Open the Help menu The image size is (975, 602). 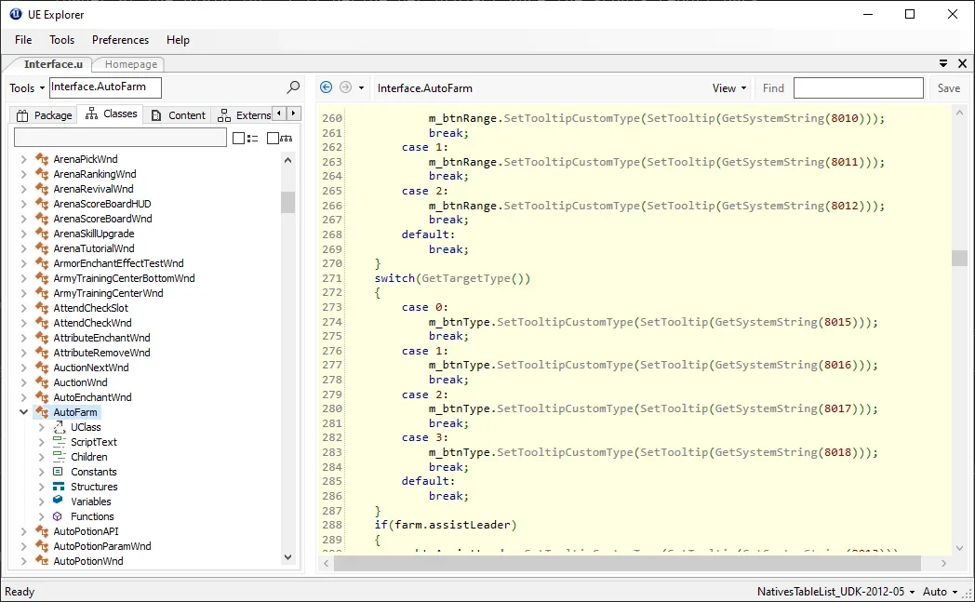(178, 40)
